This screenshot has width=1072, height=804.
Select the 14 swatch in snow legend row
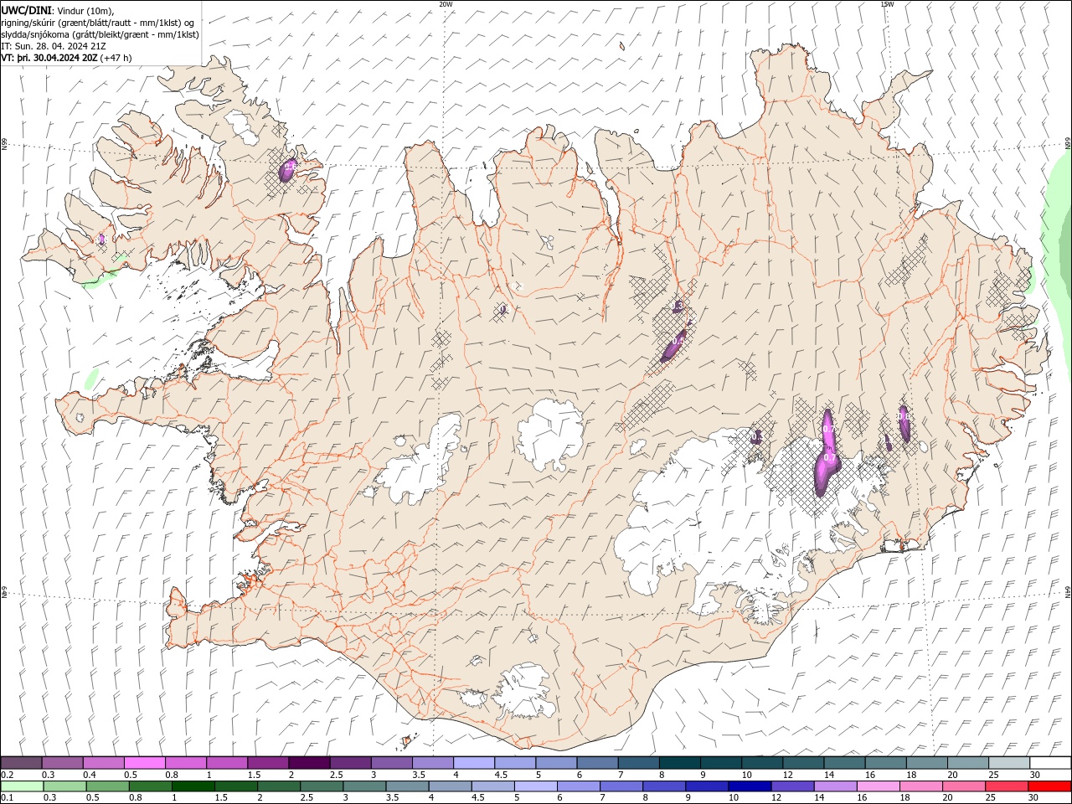click(x=843, y=762)
